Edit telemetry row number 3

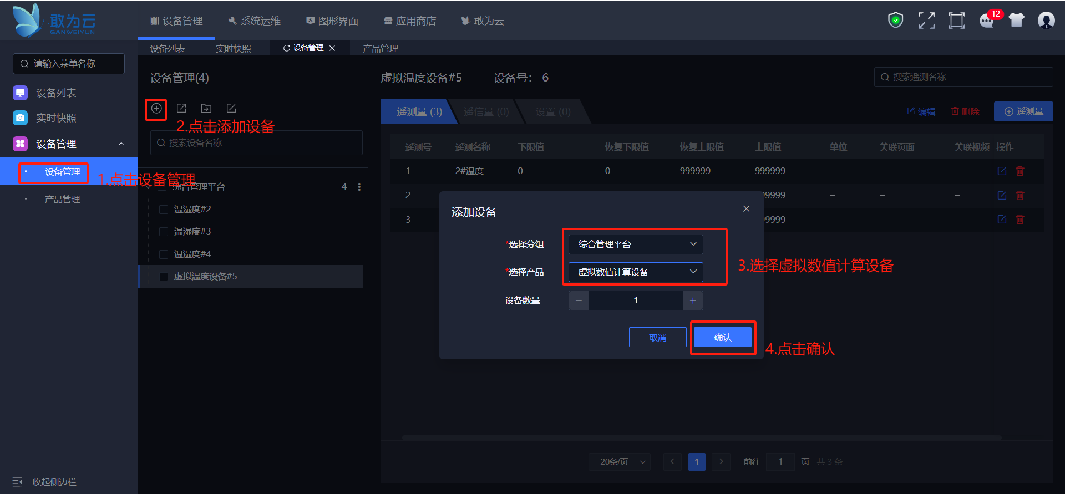click(x=1002, y=219)
